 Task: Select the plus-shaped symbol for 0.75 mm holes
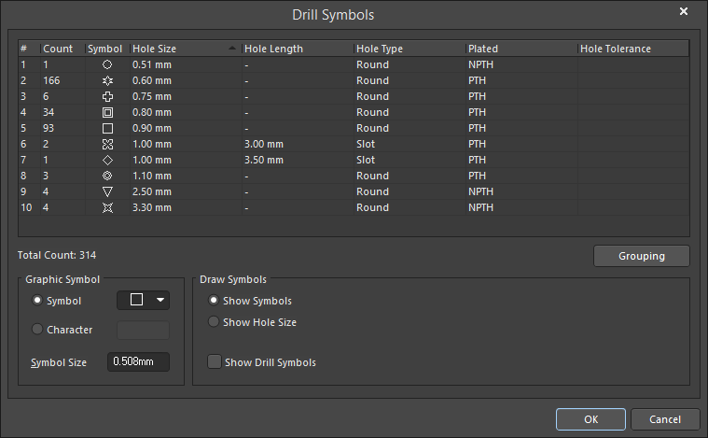pos(107,96)
